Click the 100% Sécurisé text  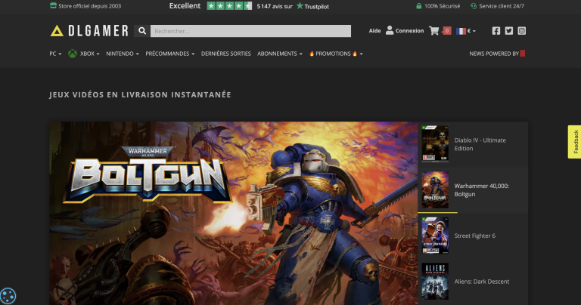(x=442, y=6)
